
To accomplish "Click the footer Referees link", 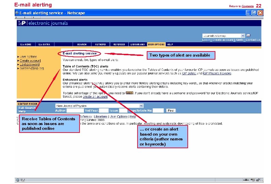I will pyautogui.click(x=86, y=117).
